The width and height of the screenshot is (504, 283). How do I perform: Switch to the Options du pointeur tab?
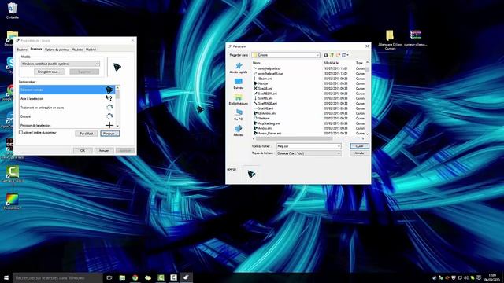click(57, 50)
